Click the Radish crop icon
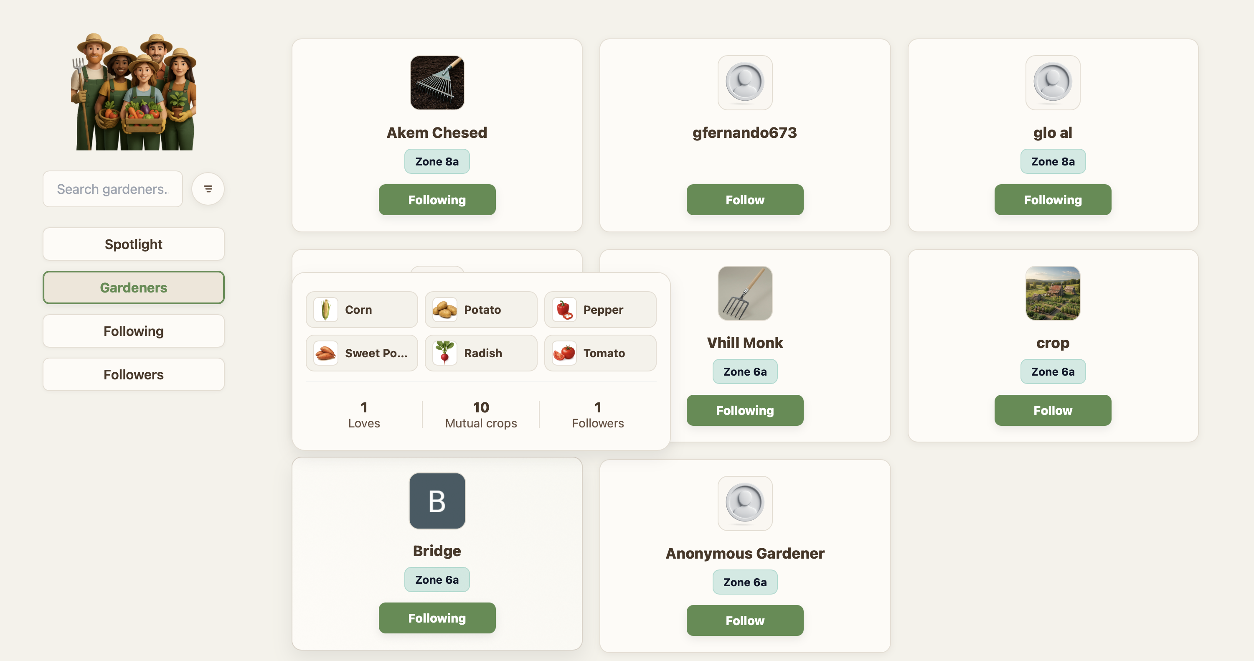 coord(444,353)
